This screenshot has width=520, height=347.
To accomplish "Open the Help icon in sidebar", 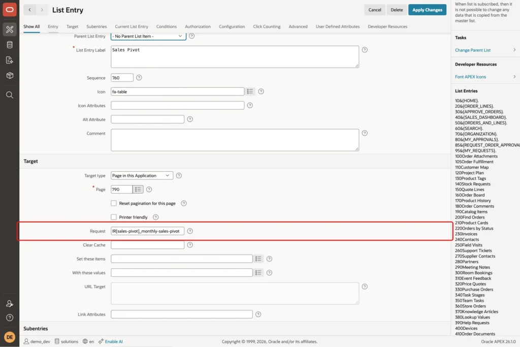I will point(10,318).
